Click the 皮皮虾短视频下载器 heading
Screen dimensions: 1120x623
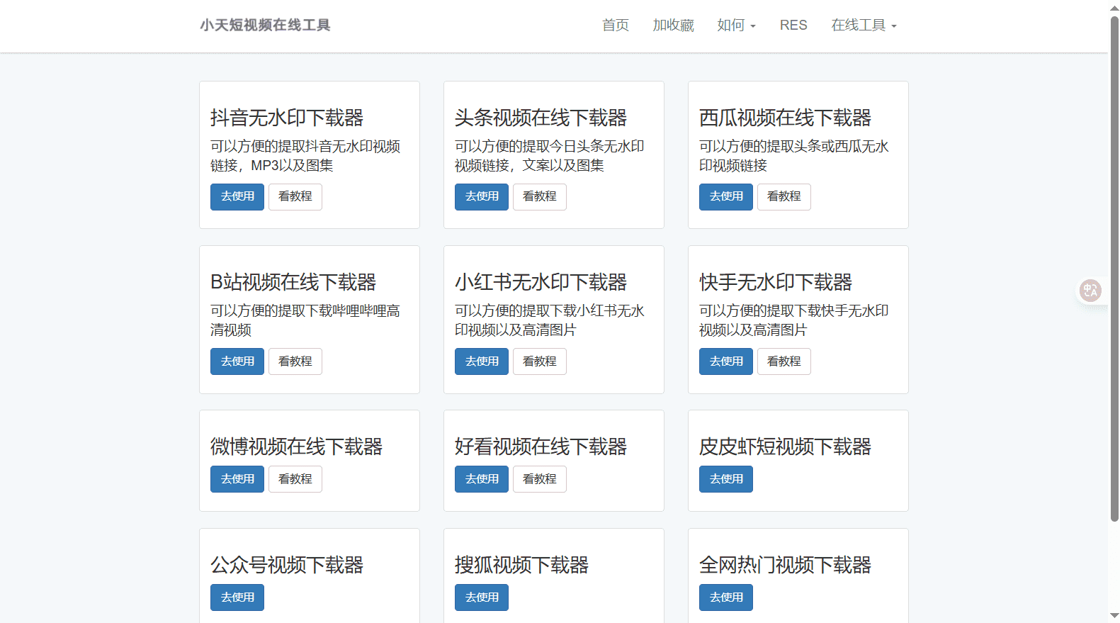click(786, 447)
